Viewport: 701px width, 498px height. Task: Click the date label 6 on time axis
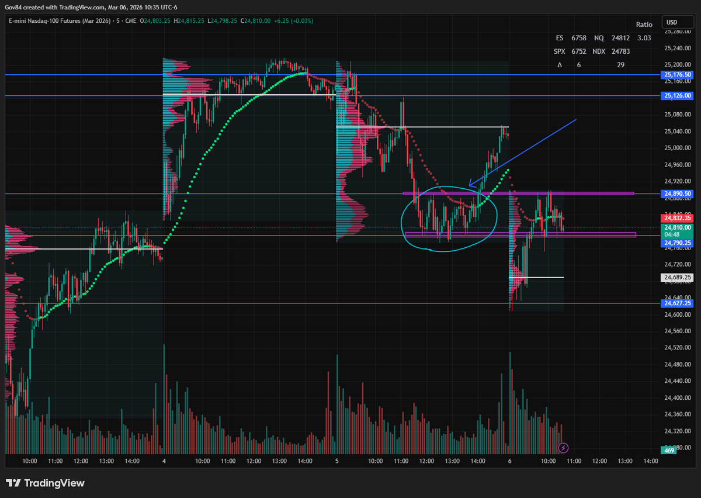click(510, 461)
